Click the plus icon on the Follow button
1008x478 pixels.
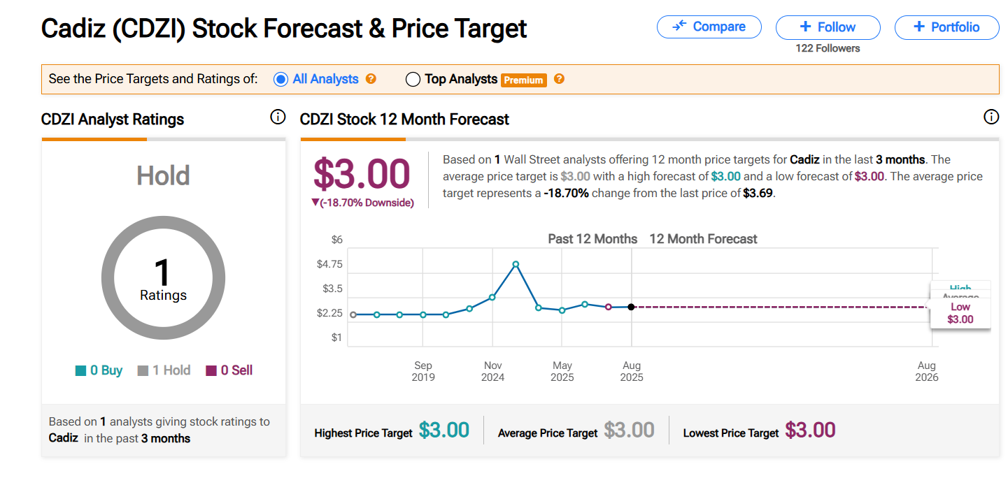[x=805, y=27]
